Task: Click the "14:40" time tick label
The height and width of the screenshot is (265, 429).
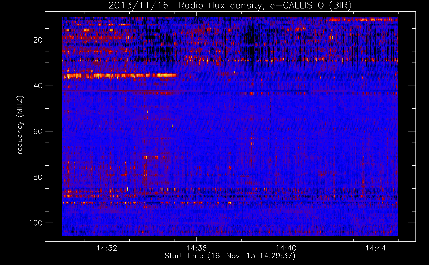Action: tap(286, 248)
